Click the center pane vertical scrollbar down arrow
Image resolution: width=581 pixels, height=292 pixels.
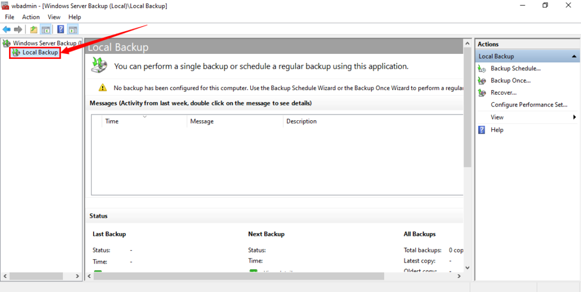(468, 267)
